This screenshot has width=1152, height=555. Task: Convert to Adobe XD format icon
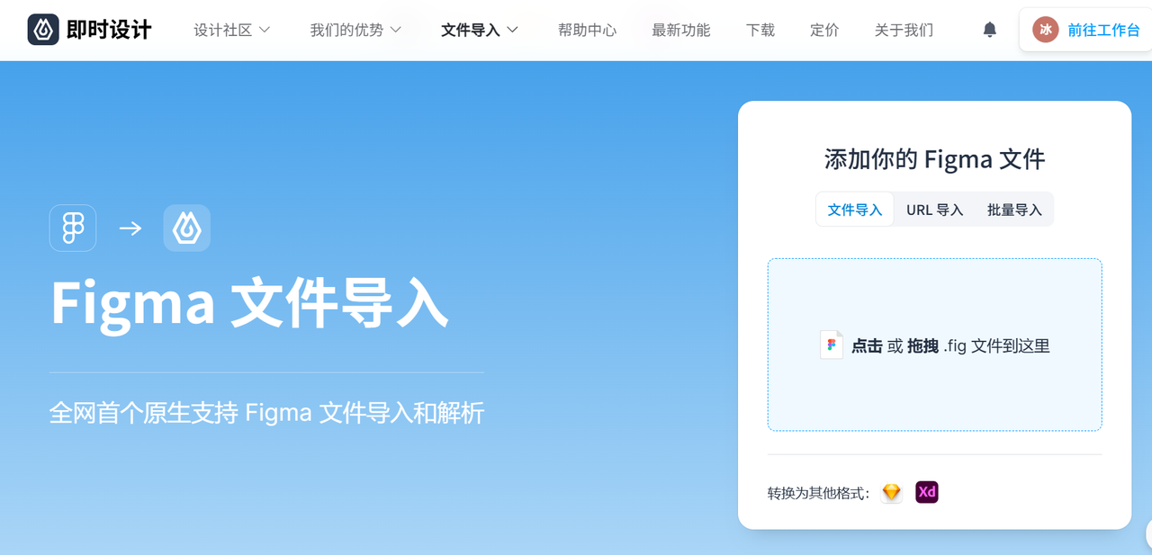click(x=927, y=492)
